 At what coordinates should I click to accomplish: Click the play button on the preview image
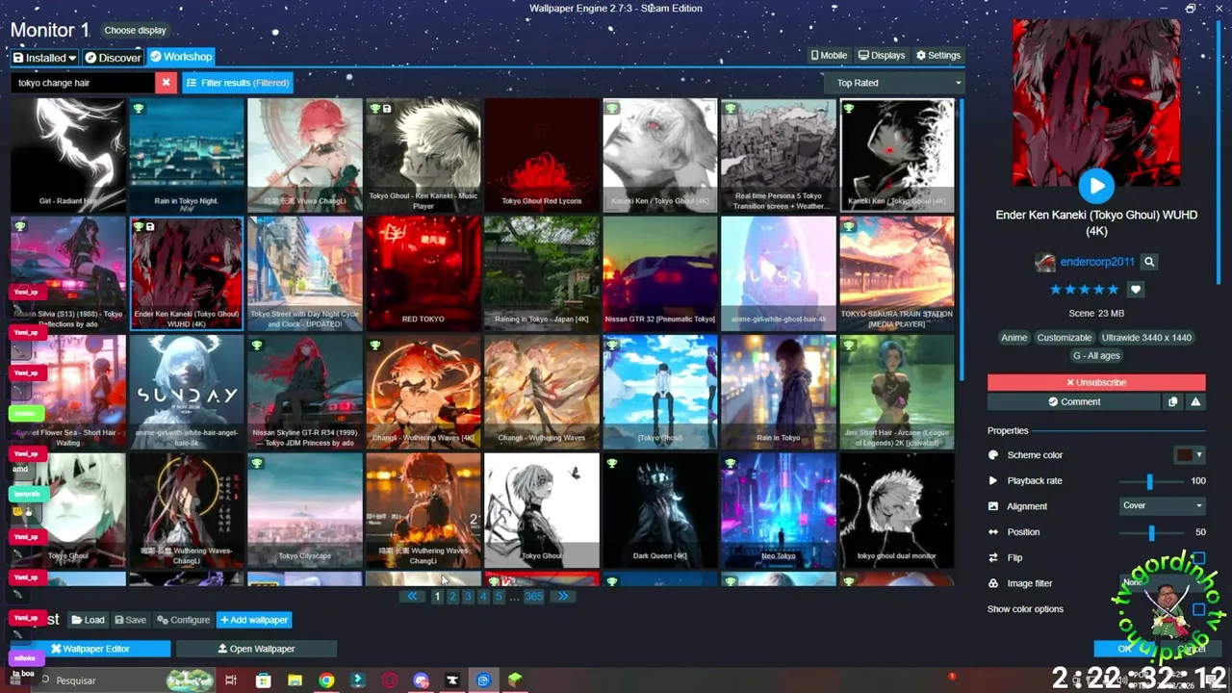pyautogui.click(x=1095, y=186)
